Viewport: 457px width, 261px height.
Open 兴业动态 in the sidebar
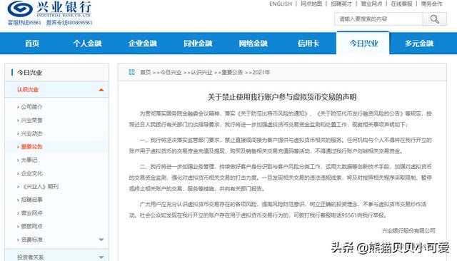31,133
